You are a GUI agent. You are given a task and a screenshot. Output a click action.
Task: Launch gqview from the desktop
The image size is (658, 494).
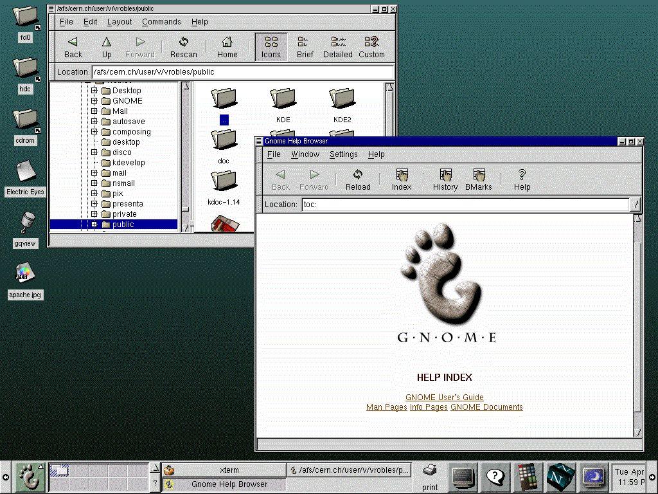[x=25, y=230]
